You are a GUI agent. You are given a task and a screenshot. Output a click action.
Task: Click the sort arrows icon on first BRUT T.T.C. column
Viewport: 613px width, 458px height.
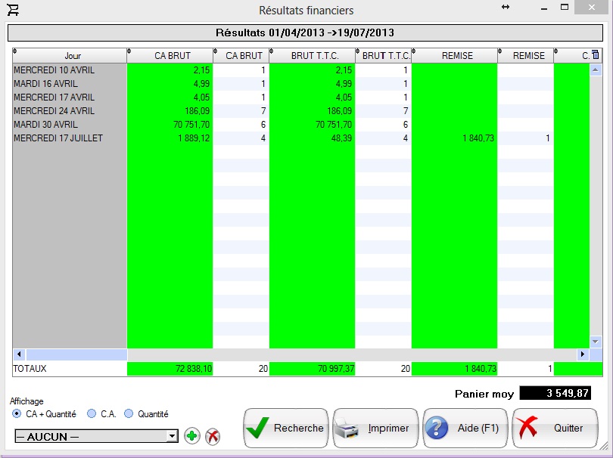point(273,51)
